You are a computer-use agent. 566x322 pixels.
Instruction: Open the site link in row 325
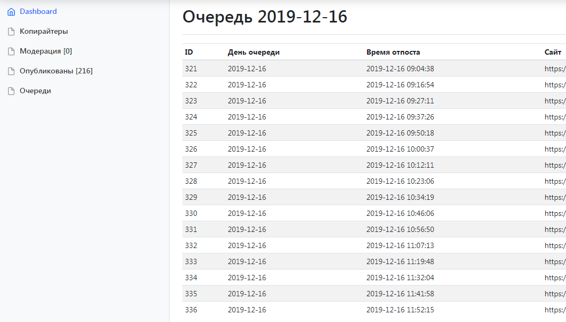555,133
